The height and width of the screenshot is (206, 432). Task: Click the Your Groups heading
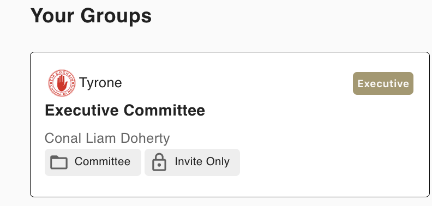[91, 16]
